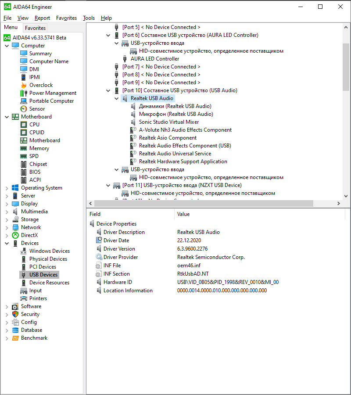Click the Memory module icon
The height and width of the screenshot is (395, 351).
(24, 148)
